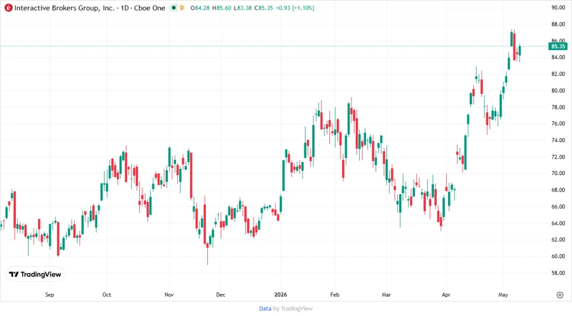Click the 84.00 price axis label

(x=558, y=57)
